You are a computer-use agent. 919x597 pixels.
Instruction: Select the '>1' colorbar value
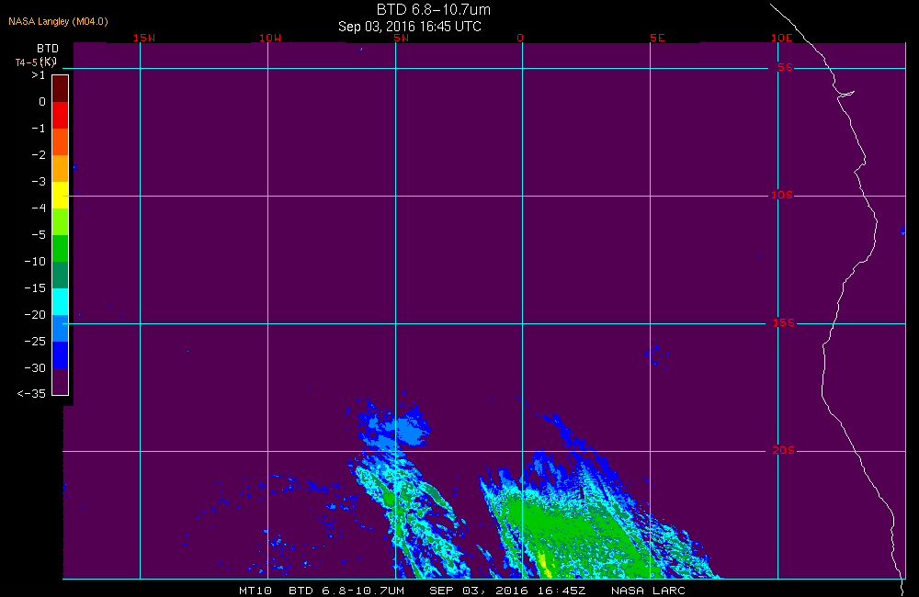coord(39,75)
